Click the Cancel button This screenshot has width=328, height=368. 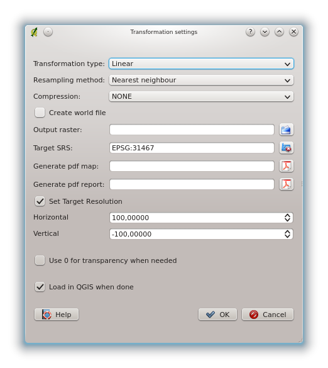(268, 315)
